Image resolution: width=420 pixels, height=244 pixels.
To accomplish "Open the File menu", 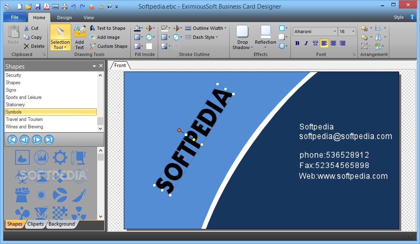I will click(x=15, y=17).
